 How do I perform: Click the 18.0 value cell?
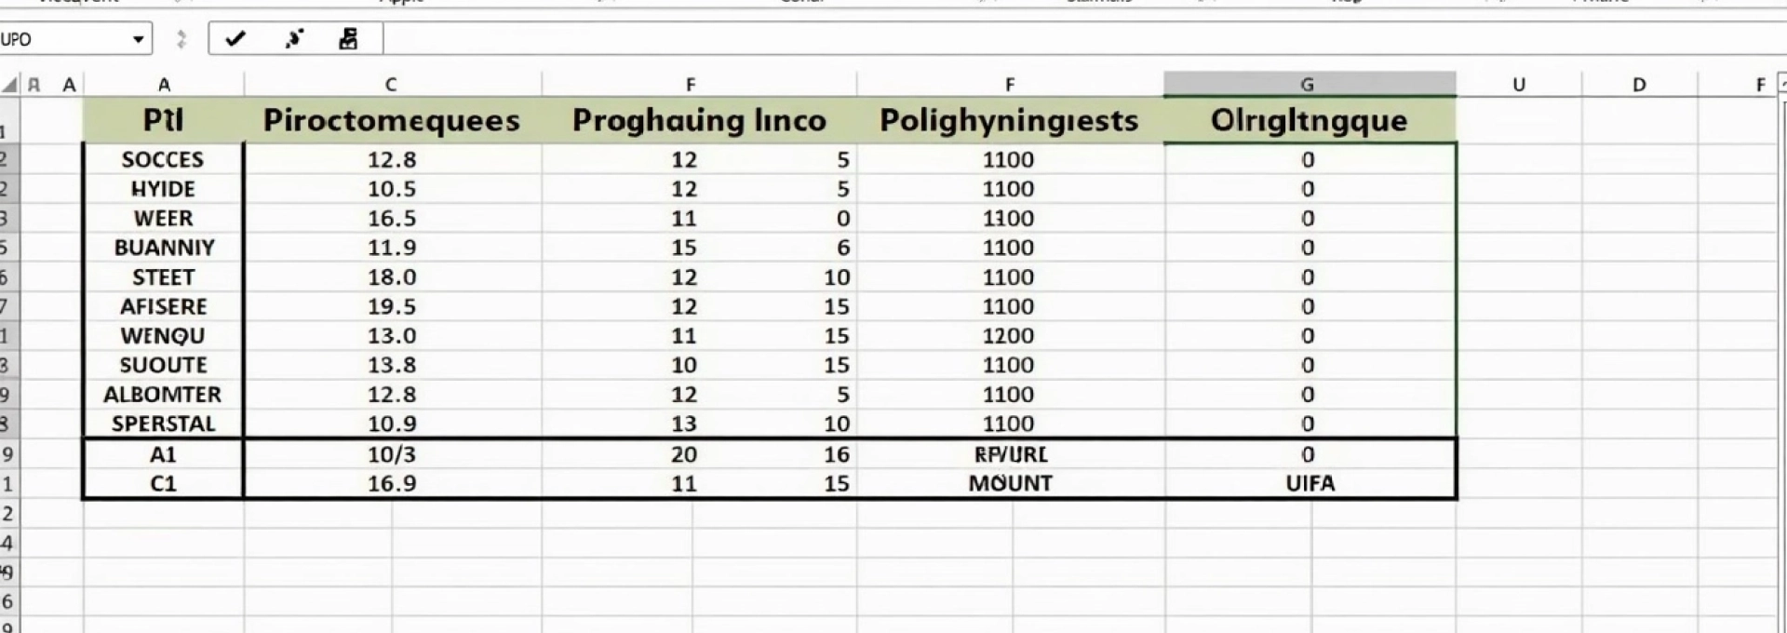point(392,277)
